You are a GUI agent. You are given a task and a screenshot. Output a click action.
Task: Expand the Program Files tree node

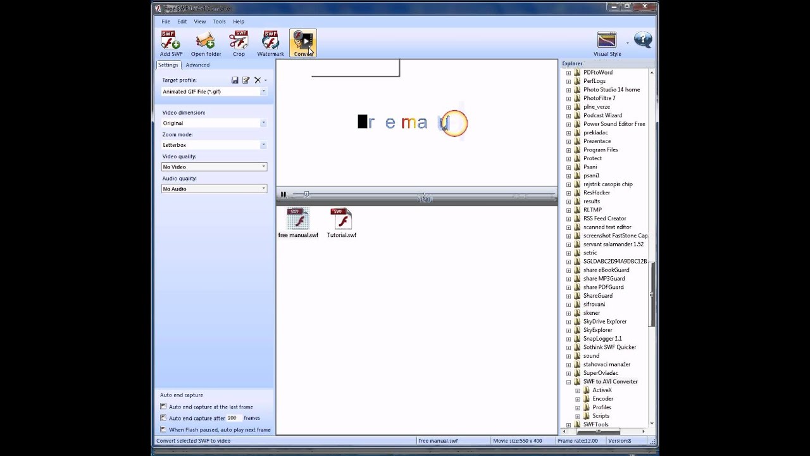pos(568,150)
